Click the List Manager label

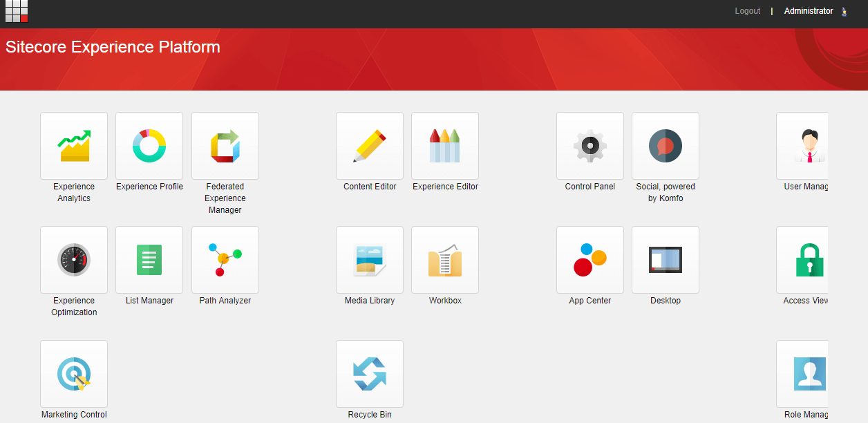[x=149, y=301]
